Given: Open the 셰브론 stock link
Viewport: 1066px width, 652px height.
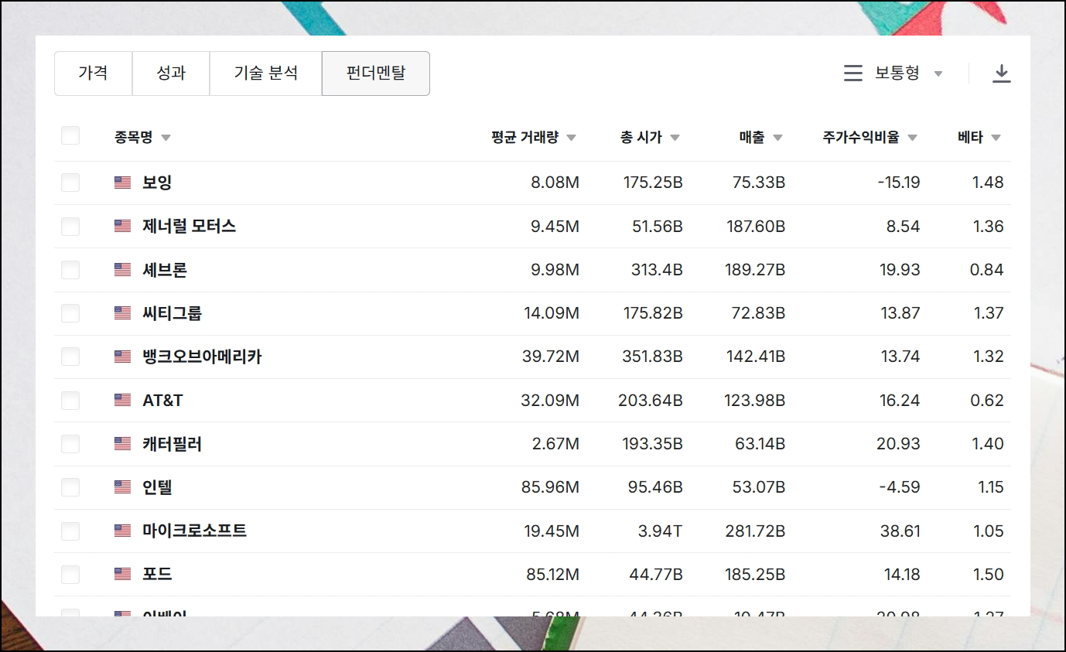Looking at the screenshot, I should pyautogui.click(x=165, y=270).
